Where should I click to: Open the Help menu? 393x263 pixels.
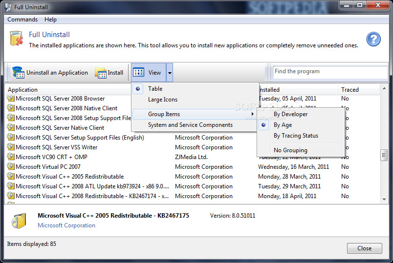pos(50,20)
